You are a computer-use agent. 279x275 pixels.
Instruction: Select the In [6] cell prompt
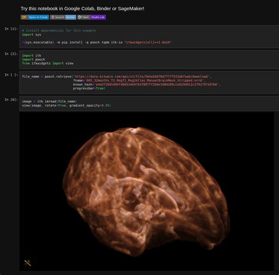11,100
